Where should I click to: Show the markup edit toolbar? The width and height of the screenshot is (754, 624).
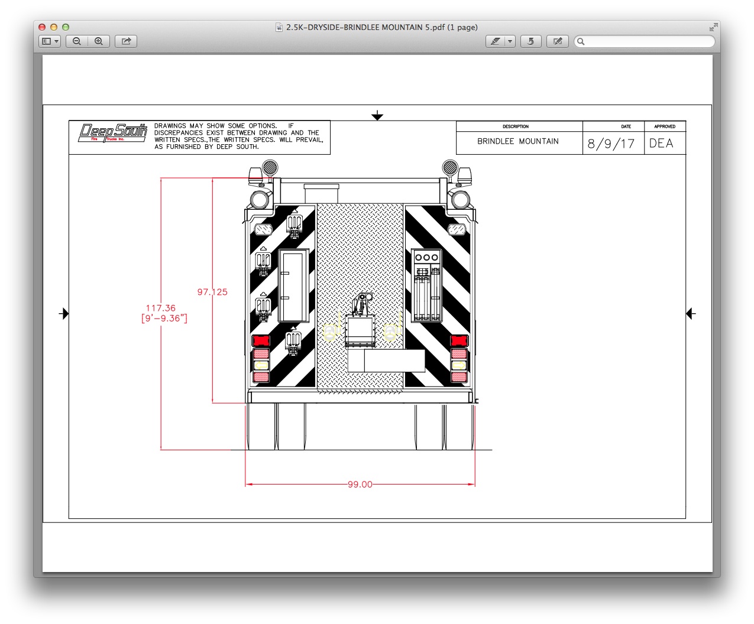click(558, 41)
